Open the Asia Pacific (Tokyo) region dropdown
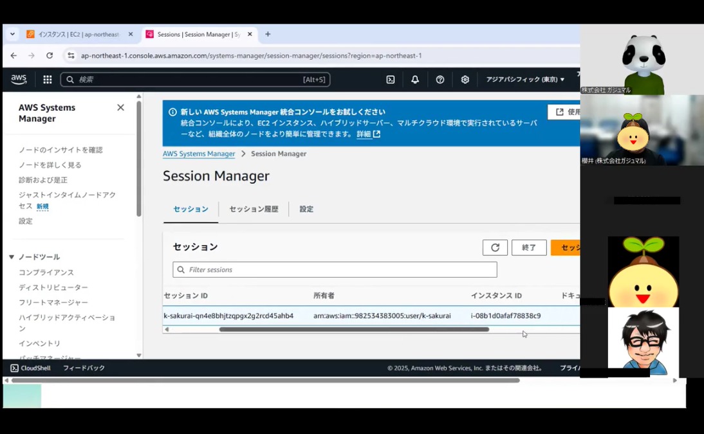Screen dimensions: 704x434 525,80
